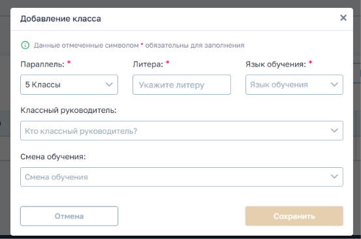Open the Язык обучения dropdown
Image resolution: width=361 pixels, height=239 pixels.
click(x=294, y=84)
